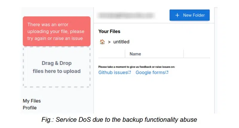The height and width of the screenshot is (128, 239).
Task: Click the breadcrumb arrow separator before untitled
Action: 109,42
